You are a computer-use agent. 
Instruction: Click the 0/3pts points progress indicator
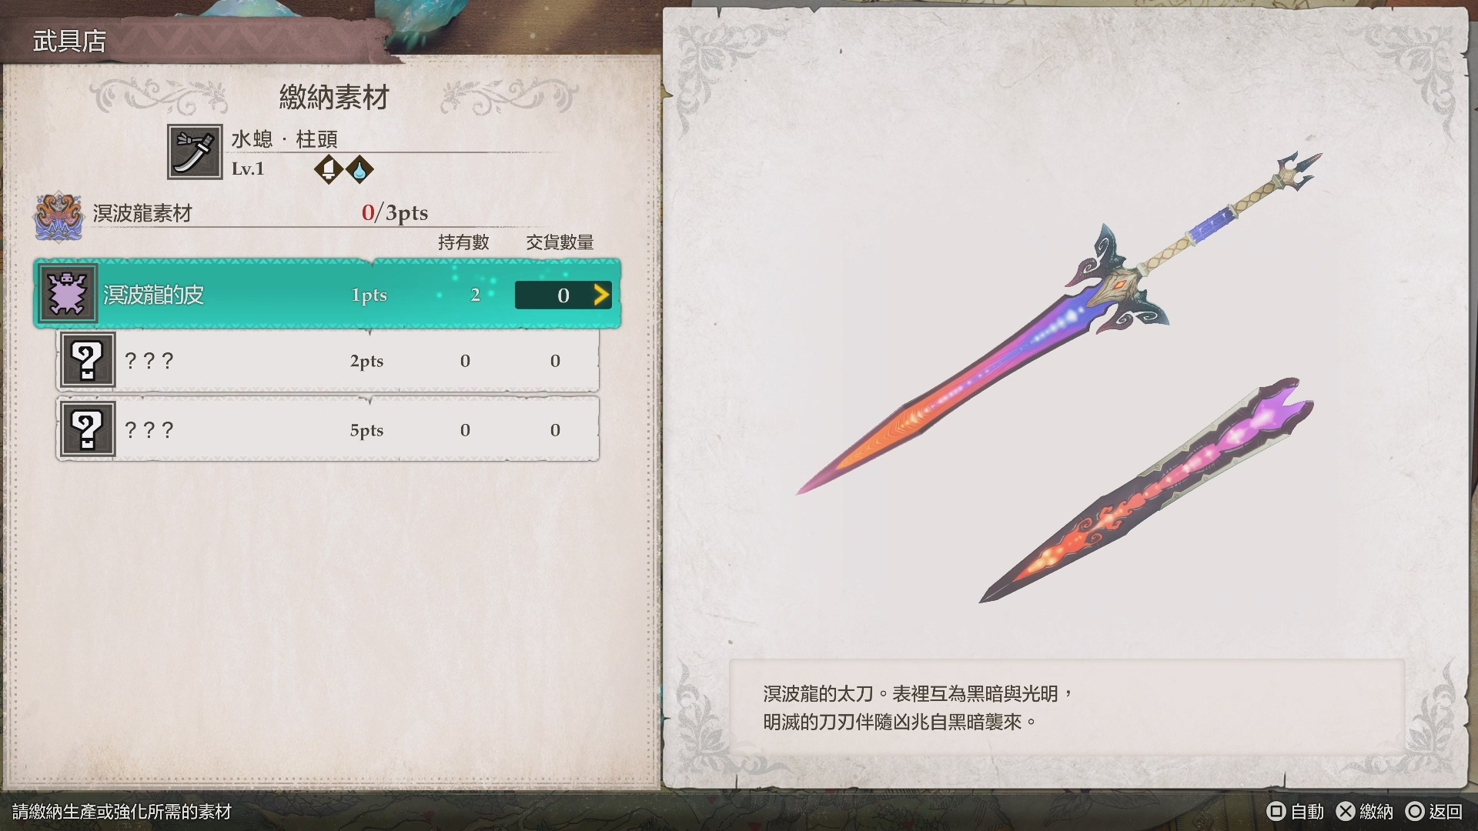coord(395,212)
